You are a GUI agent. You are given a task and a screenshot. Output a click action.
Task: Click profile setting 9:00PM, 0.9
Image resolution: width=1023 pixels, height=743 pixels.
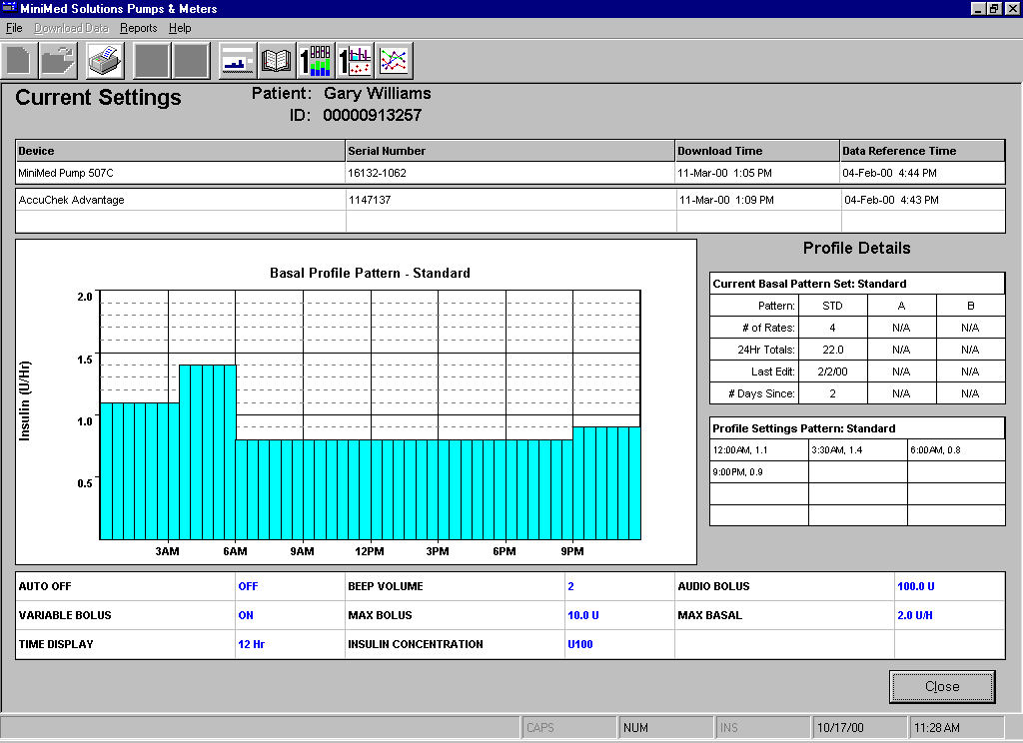tap(738, 471)
